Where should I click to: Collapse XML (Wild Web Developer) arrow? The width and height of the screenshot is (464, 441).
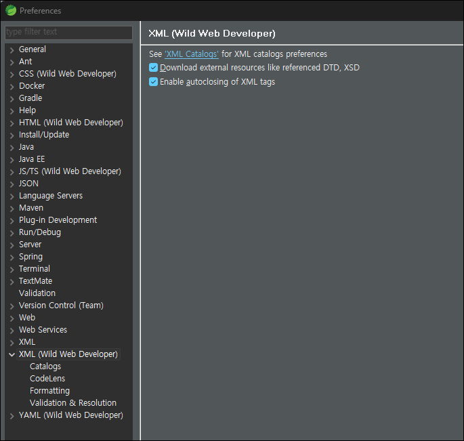12,354
